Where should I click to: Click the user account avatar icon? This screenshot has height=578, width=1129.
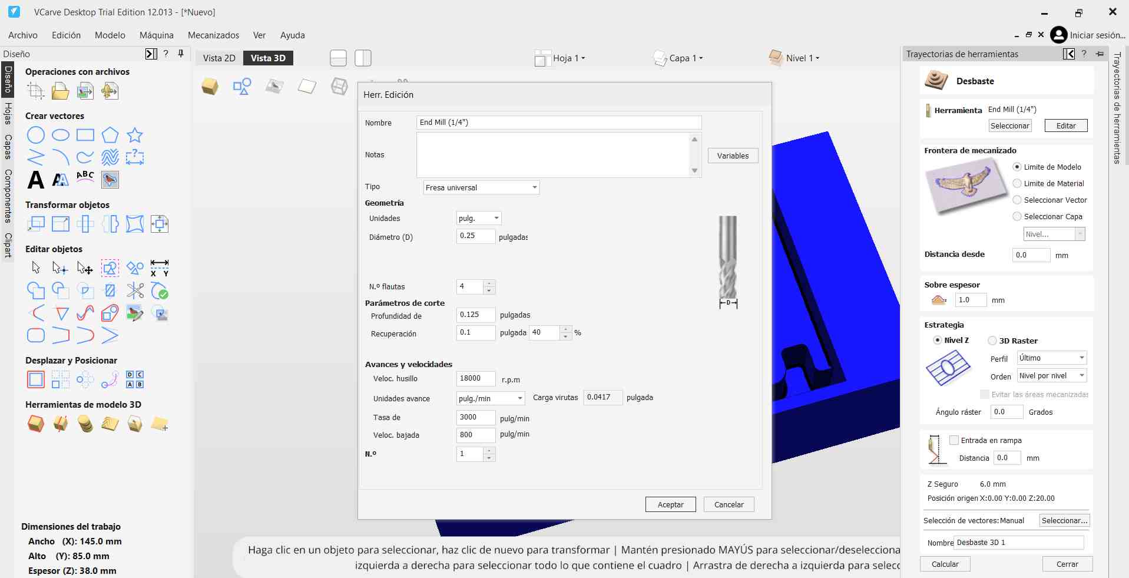click(1058, 35)
